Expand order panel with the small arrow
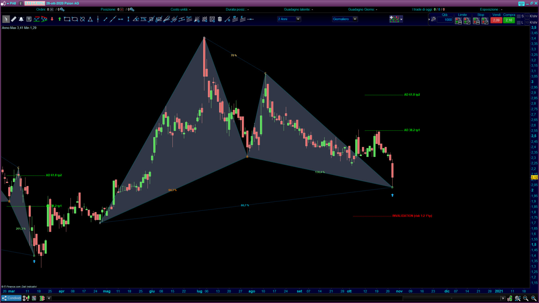 pyautogui.click(x=429, y=19)
